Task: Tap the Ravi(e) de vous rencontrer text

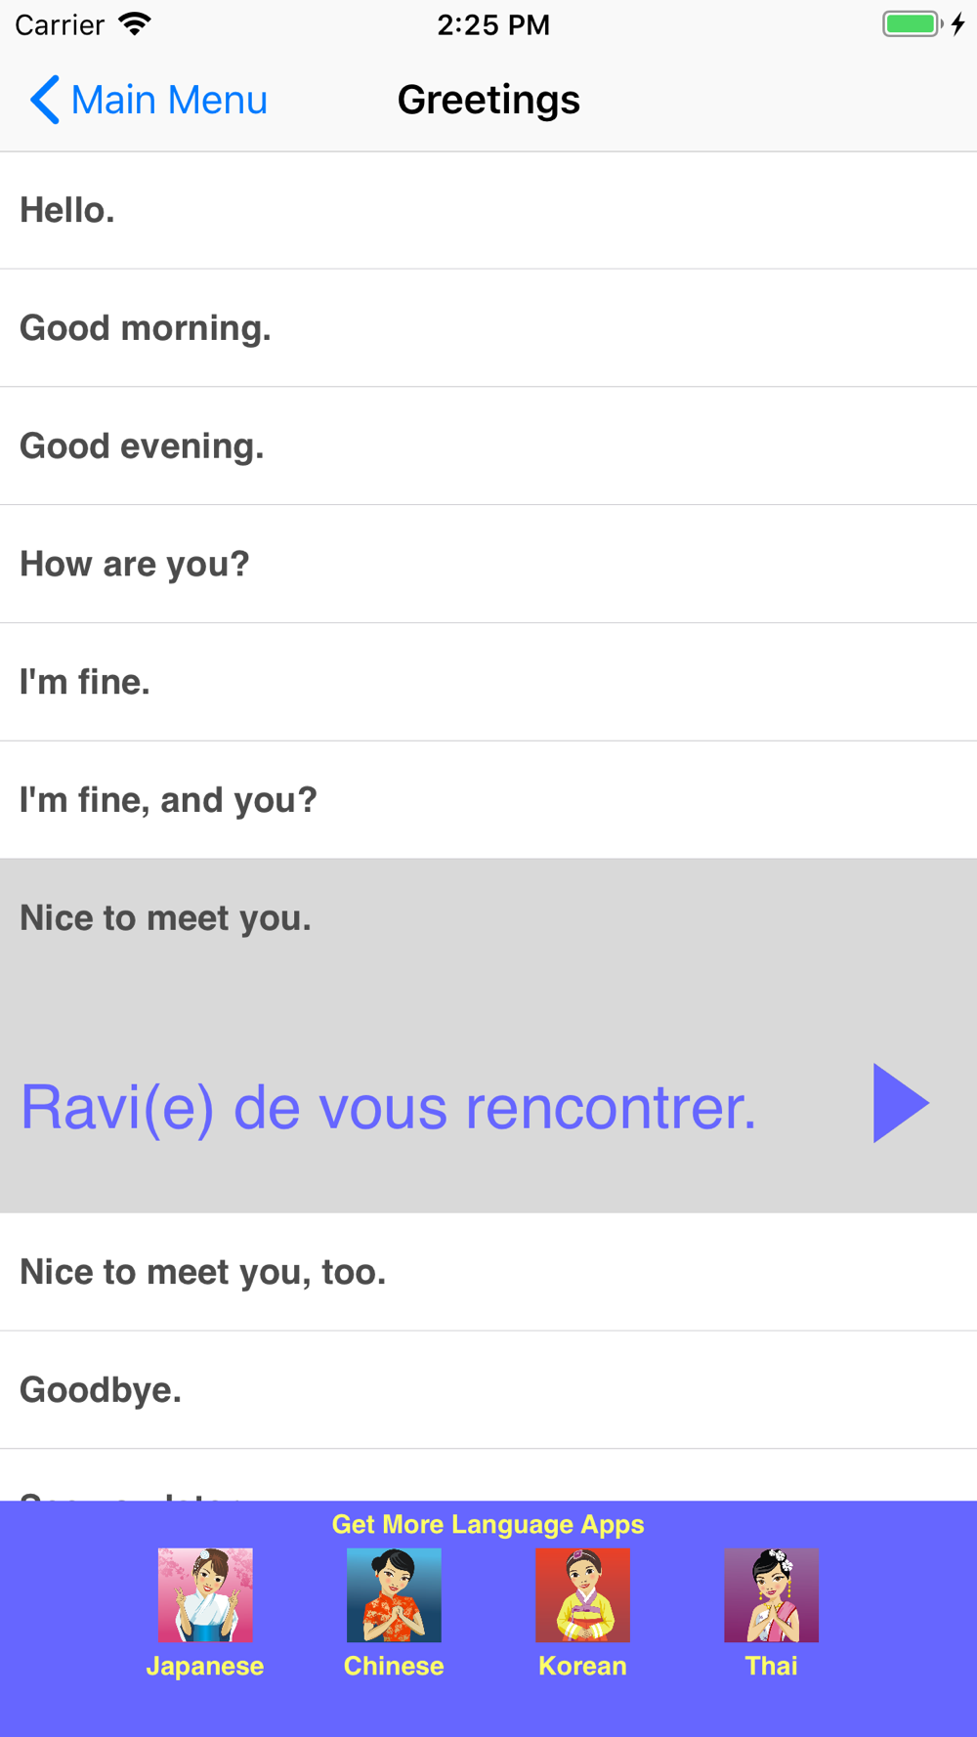Action: tap(389, 1108)
